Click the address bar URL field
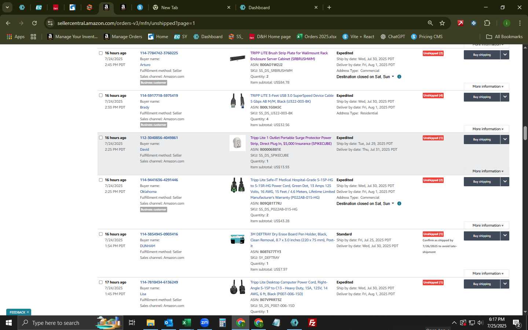 [x=238, y=23]
